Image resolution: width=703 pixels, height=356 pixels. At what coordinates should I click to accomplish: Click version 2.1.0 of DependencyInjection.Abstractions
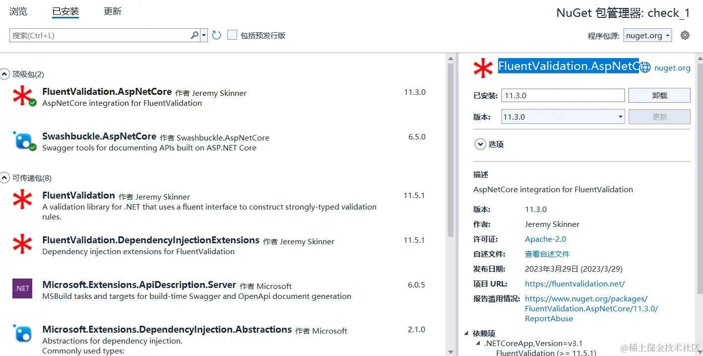click(416, 329)
